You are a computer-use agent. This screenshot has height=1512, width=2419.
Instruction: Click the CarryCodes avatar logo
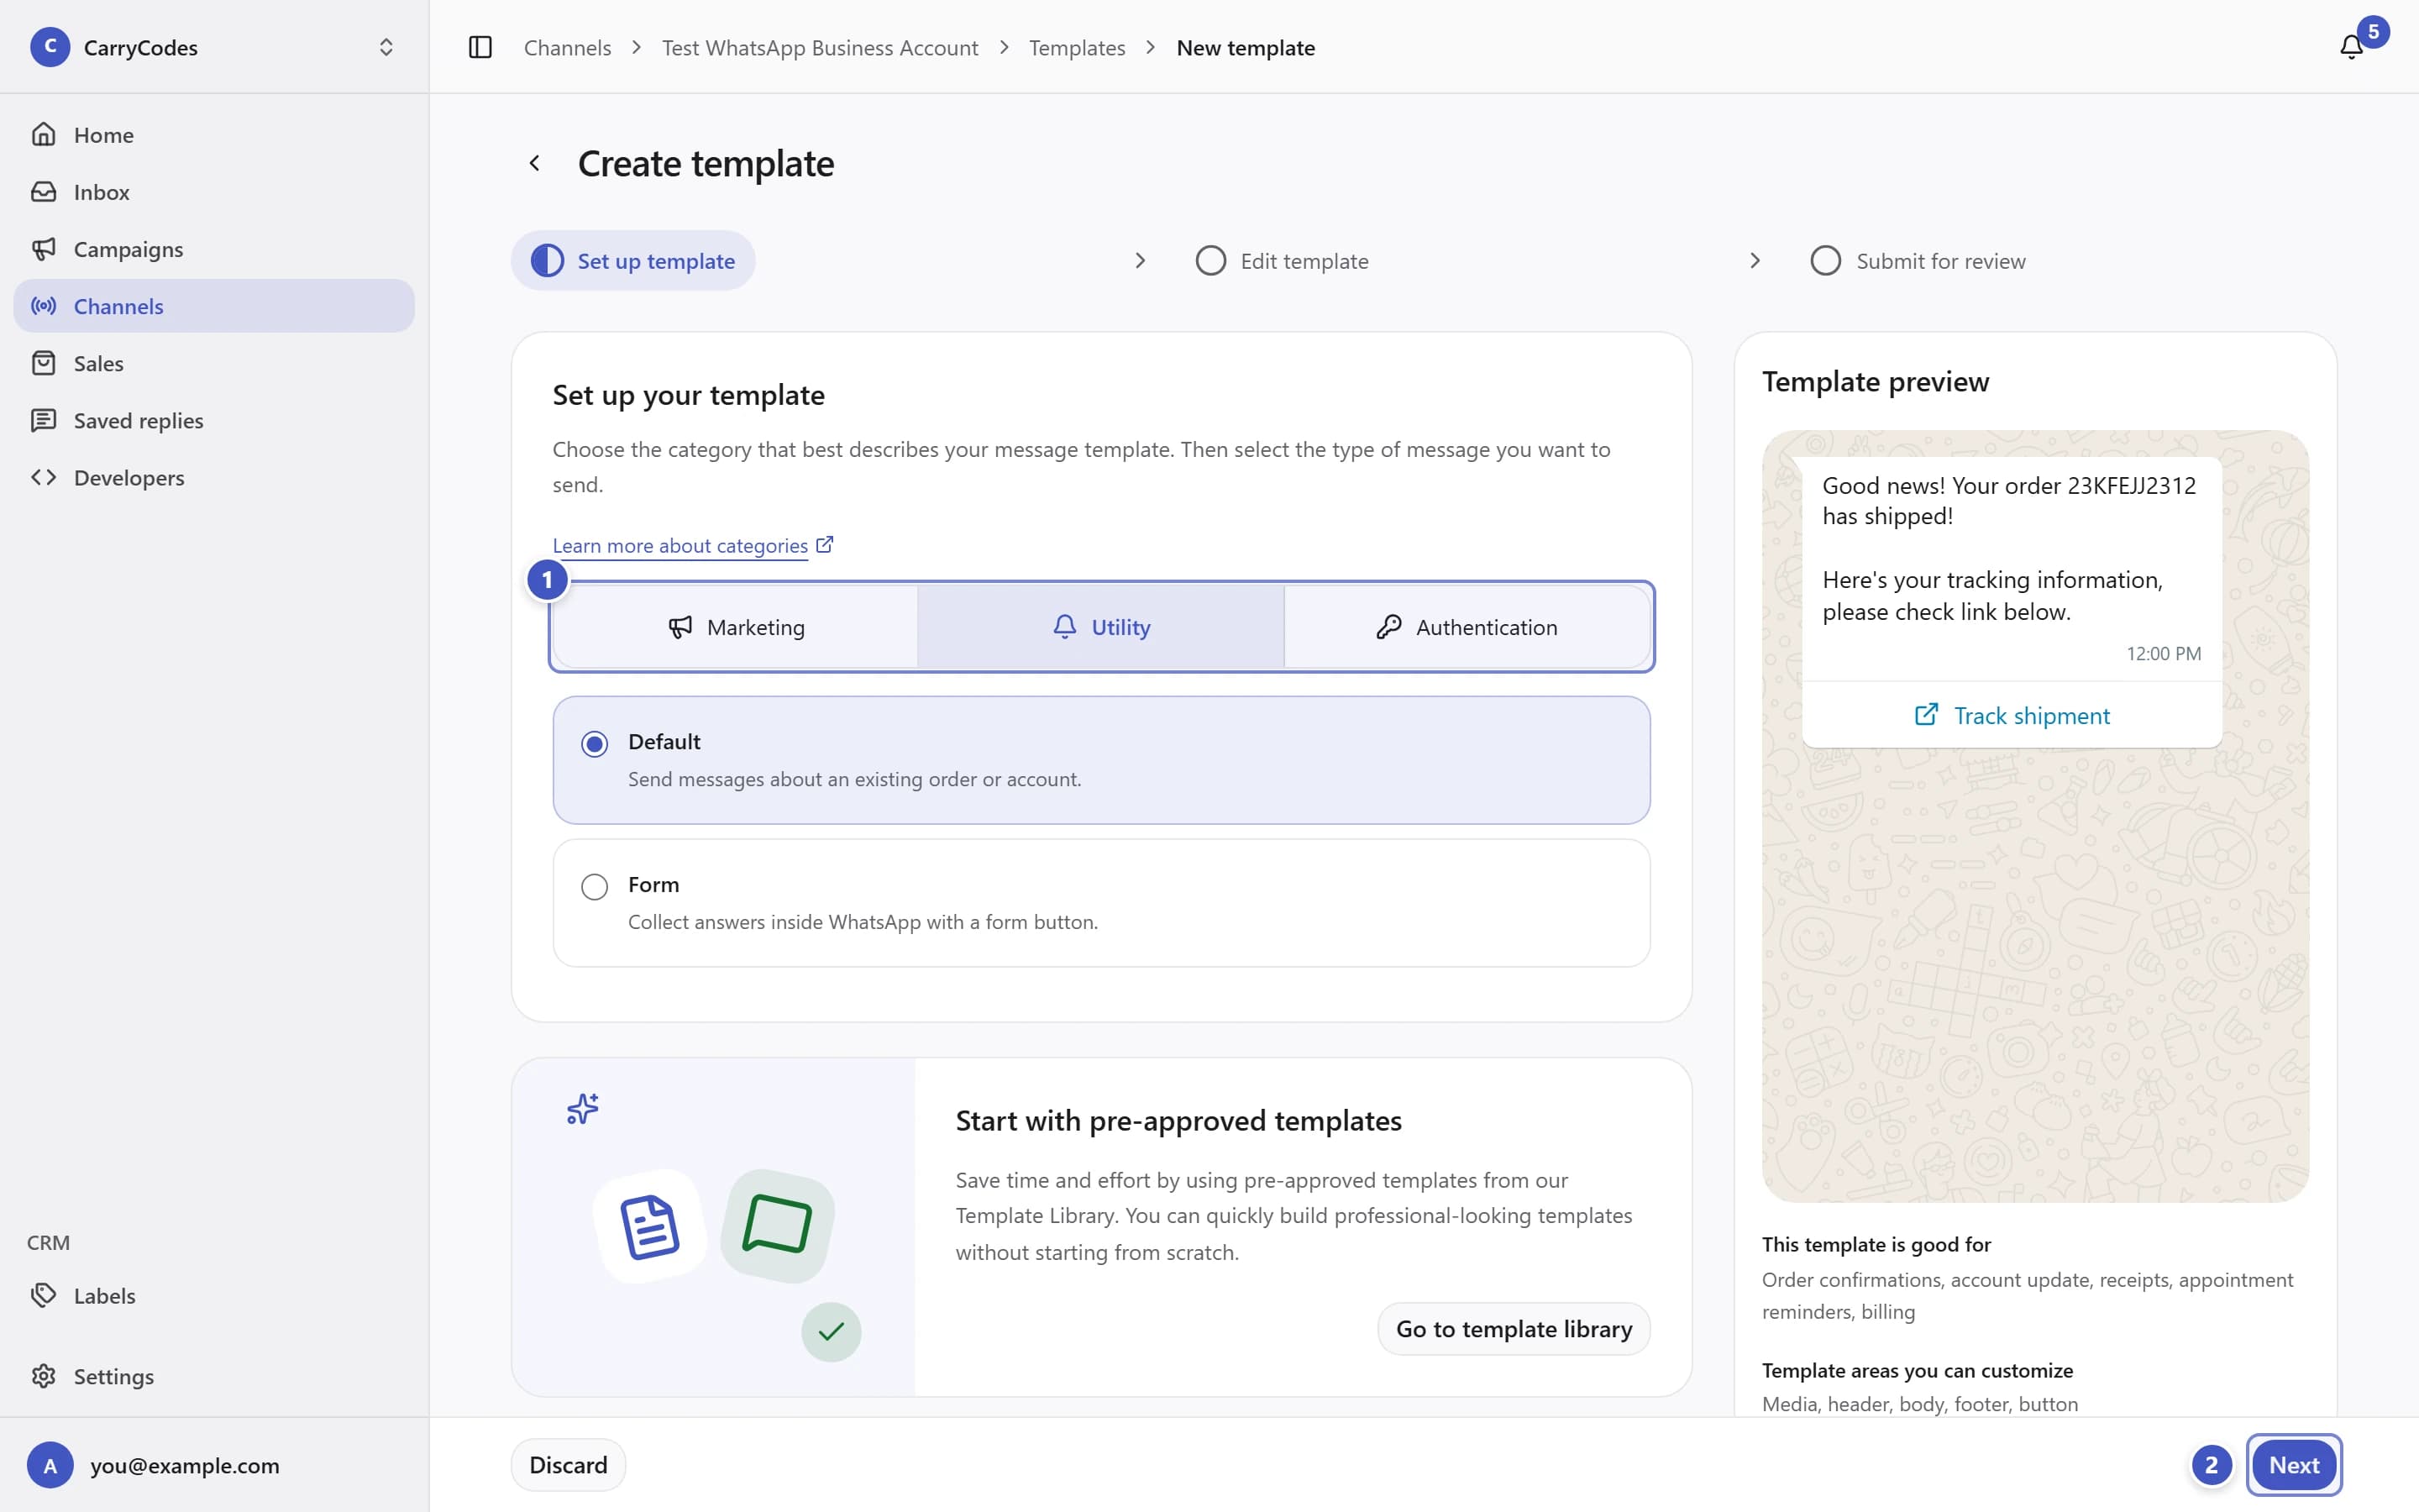click(x=50, y=47)
